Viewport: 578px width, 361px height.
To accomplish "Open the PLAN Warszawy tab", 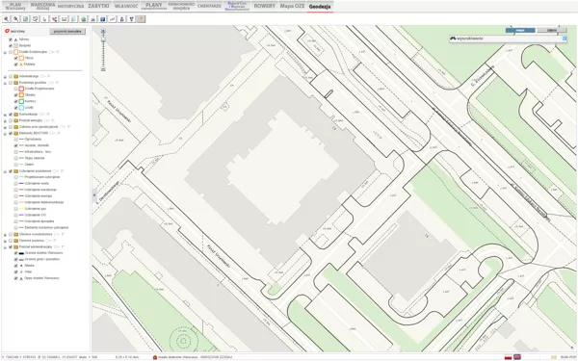I will pyautogui.click(x=15, y=6).
